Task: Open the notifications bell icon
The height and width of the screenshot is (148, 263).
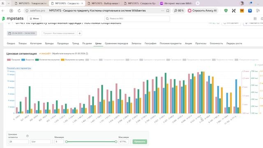Action: [x=262, y=18]
